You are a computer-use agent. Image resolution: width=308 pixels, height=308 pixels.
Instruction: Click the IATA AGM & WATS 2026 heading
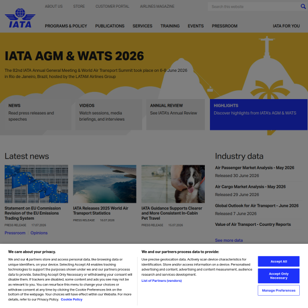[x=74, y=56]
